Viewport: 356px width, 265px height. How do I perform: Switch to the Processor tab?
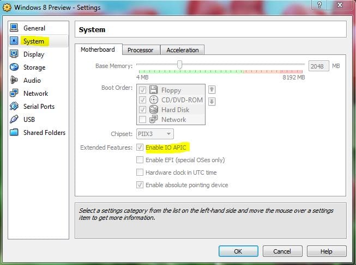(x=140, y=50)
